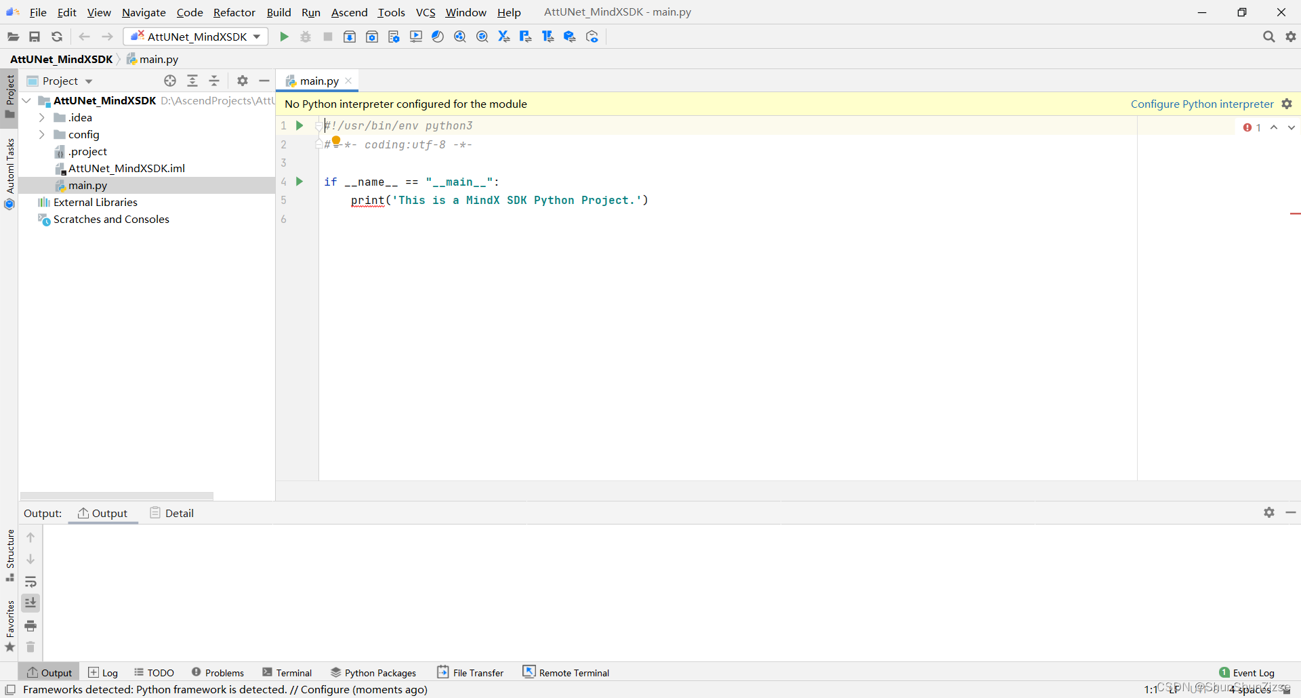
Task: Click the Ascend pie-chart profiling icon
Action: click(x=438, y=37)
